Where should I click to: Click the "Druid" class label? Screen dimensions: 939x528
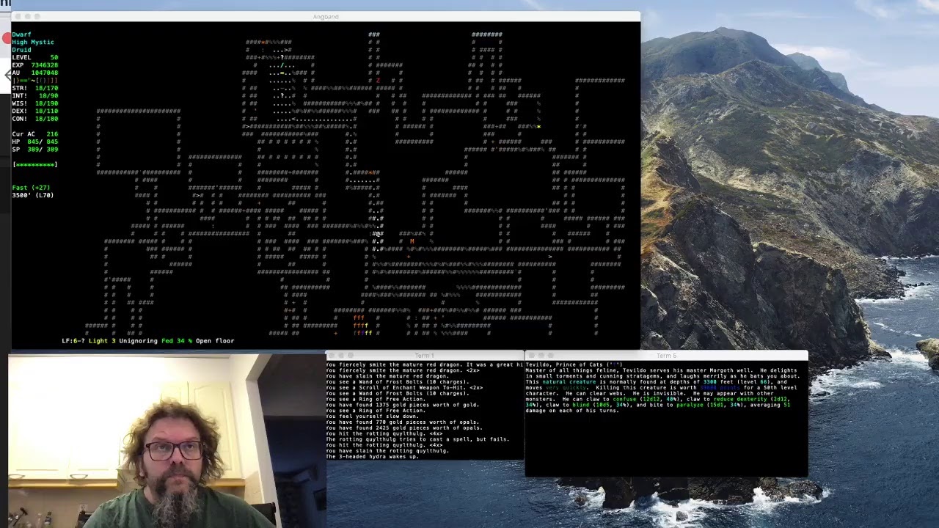(x=21, y=50)
